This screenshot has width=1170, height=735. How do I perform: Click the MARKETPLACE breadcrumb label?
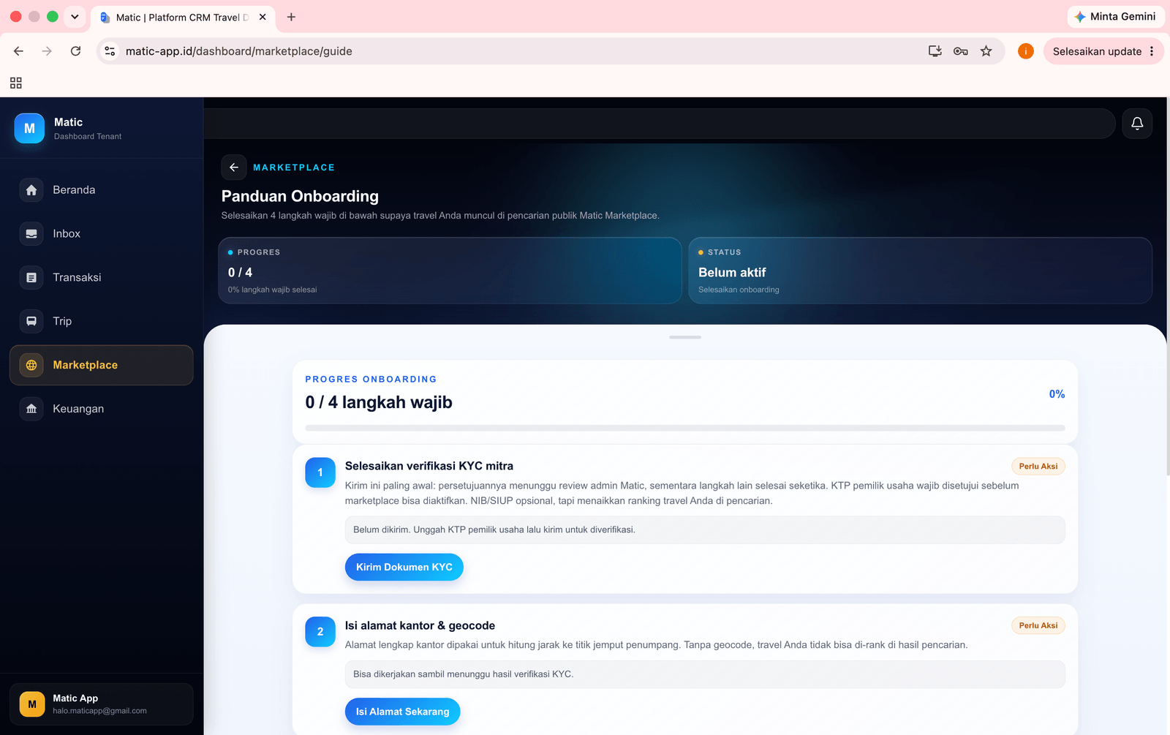[294, 167]
